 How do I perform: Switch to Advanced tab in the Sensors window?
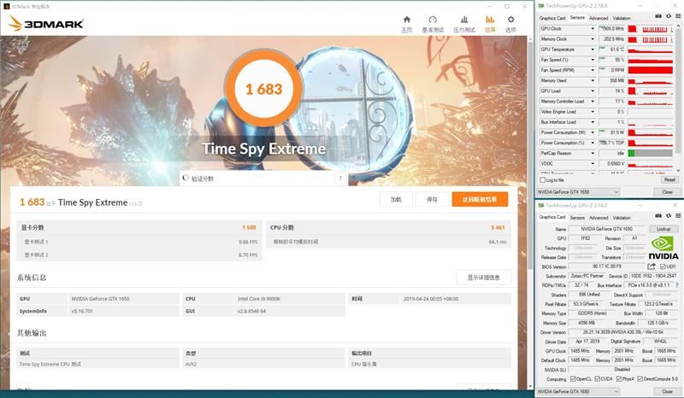[598, 18]
